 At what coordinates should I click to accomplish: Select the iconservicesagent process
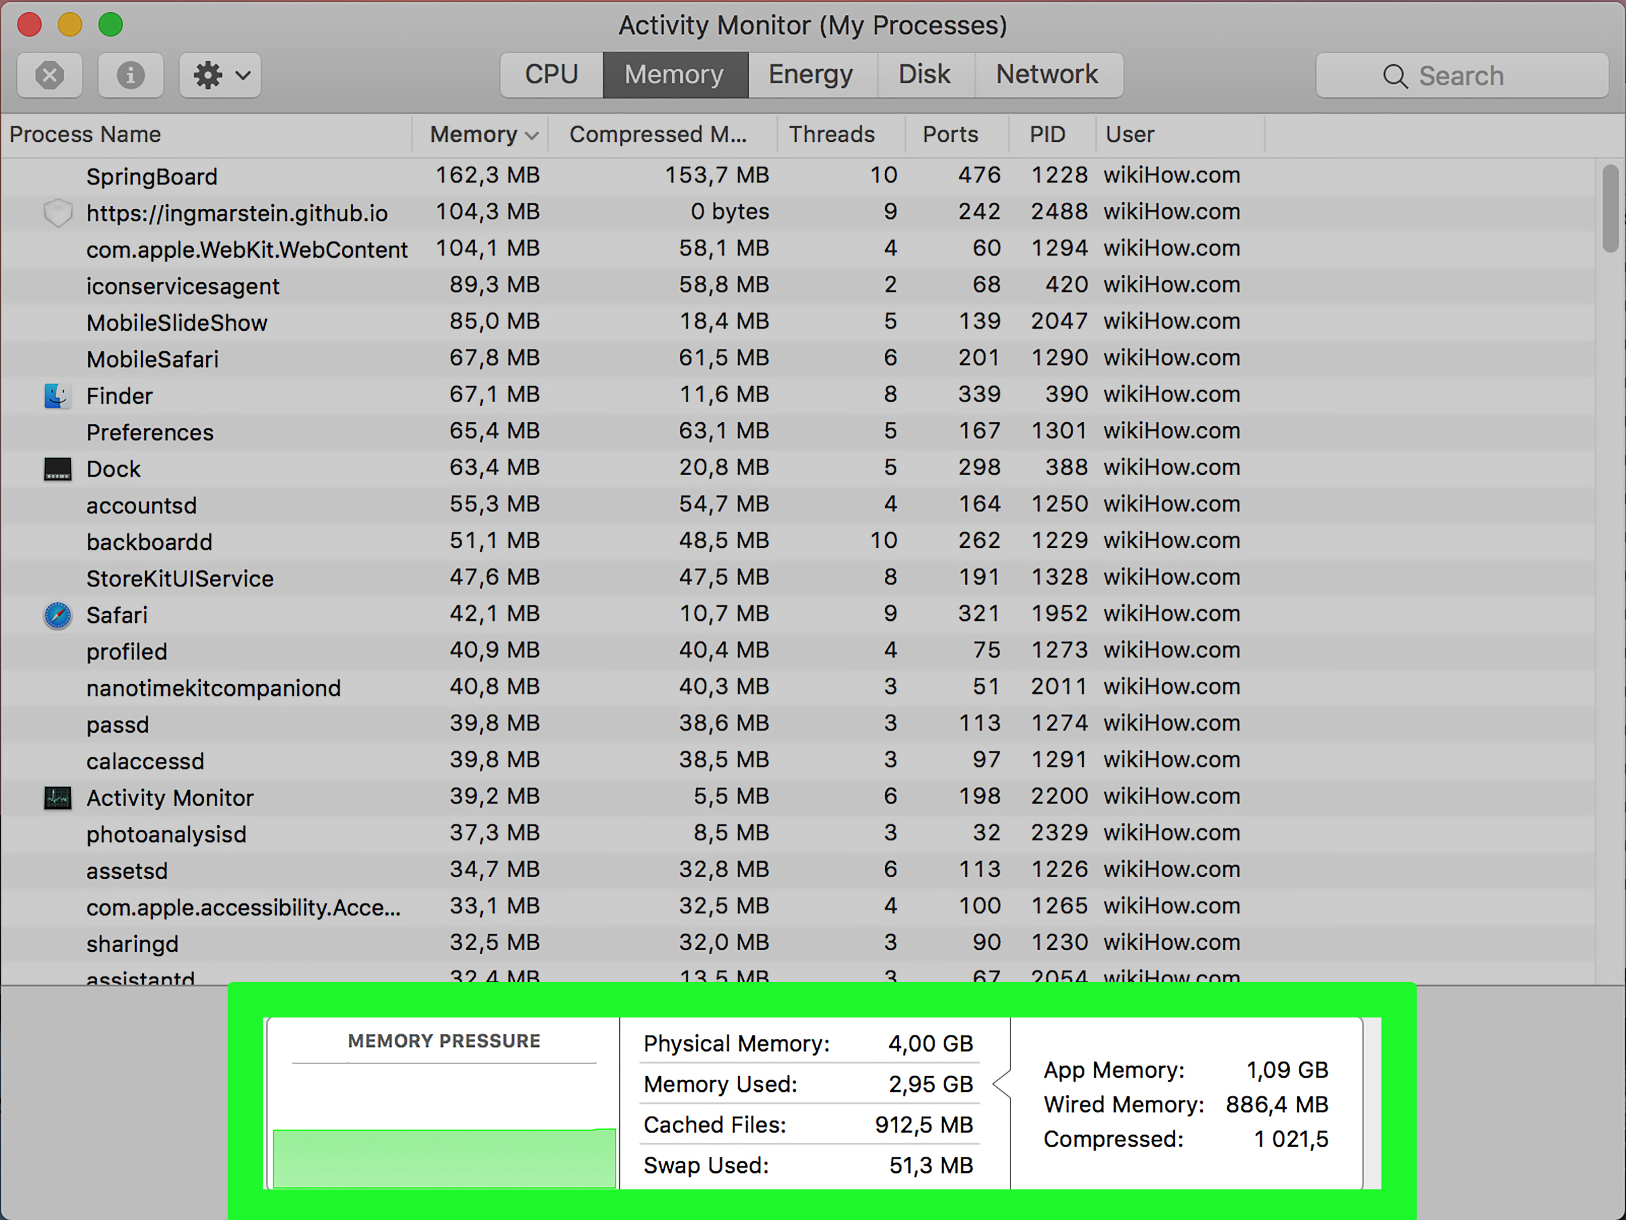click(x=798, y=286)
